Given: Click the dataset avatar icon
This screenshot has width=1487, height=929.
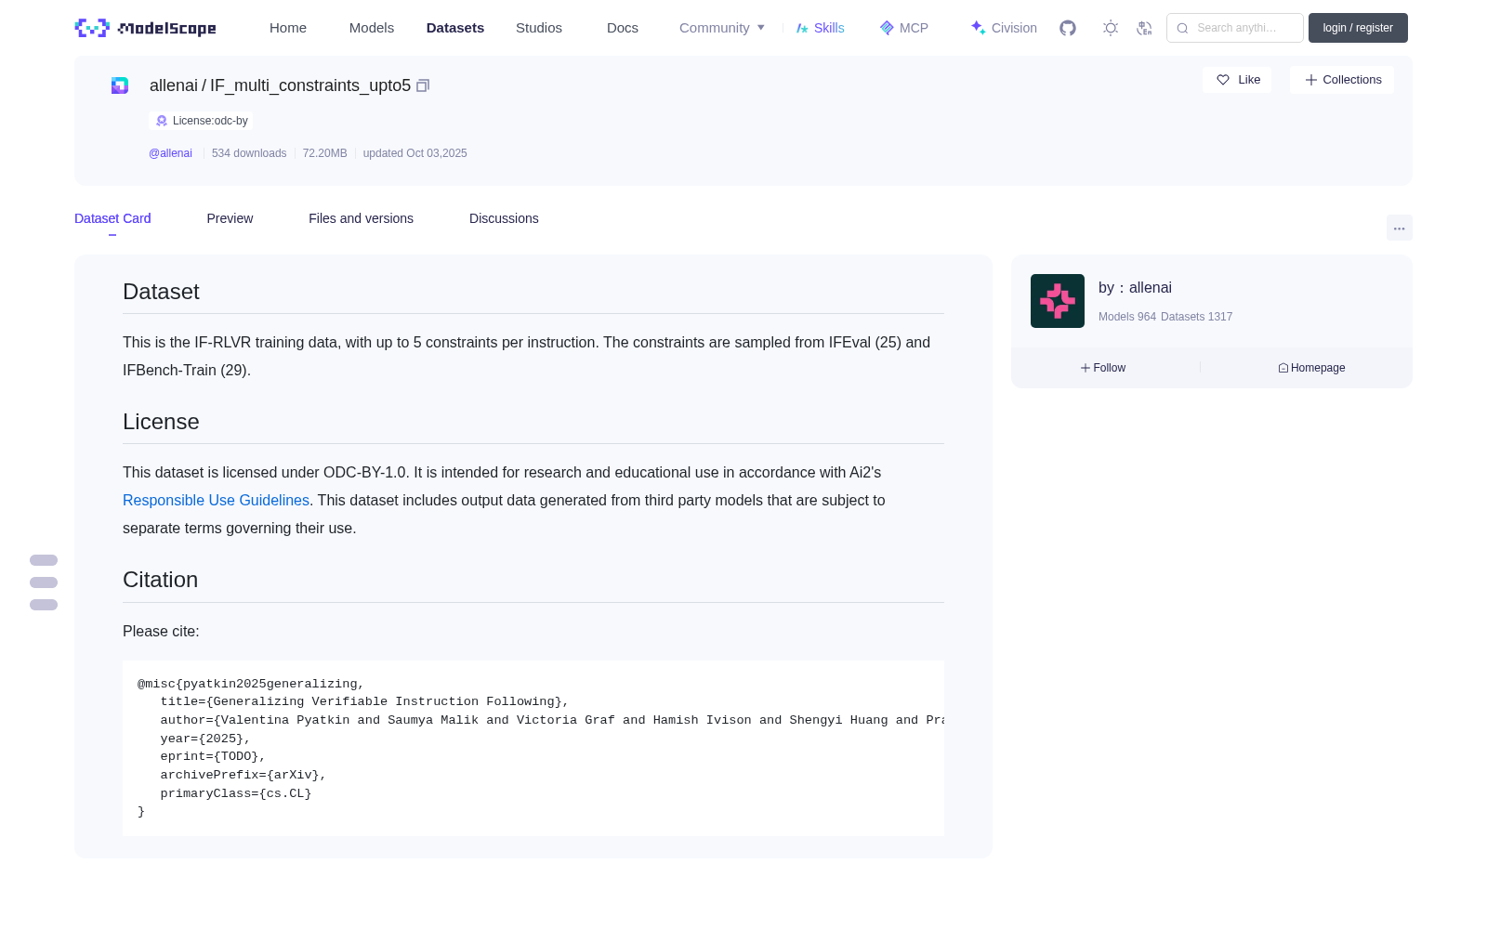Looking at the screenshot, I should point(120,85).
